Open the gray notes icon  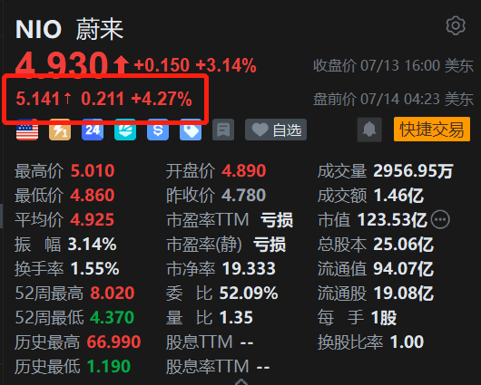click(x=223, y=130)
